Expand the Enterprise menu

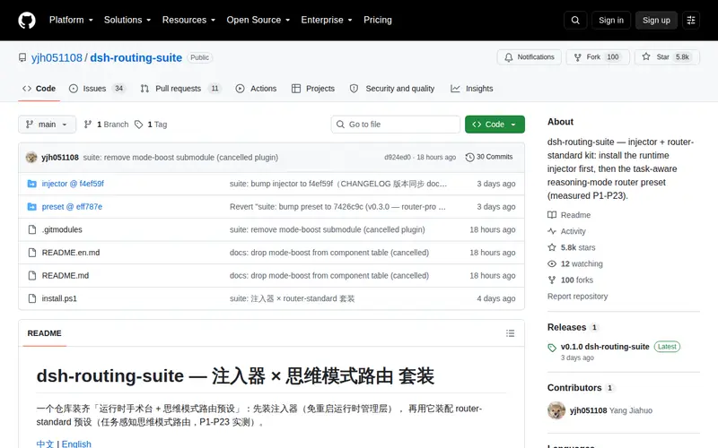click(x=327, y=20)
